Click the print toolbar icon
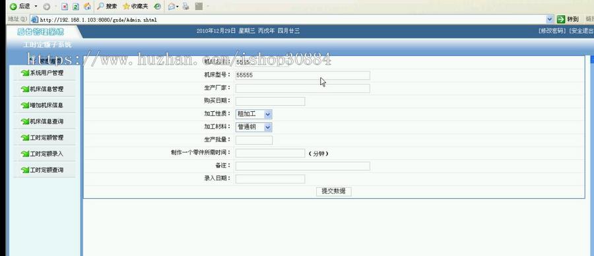Viewport: 594px width, 256px height. tap(185, 7)
